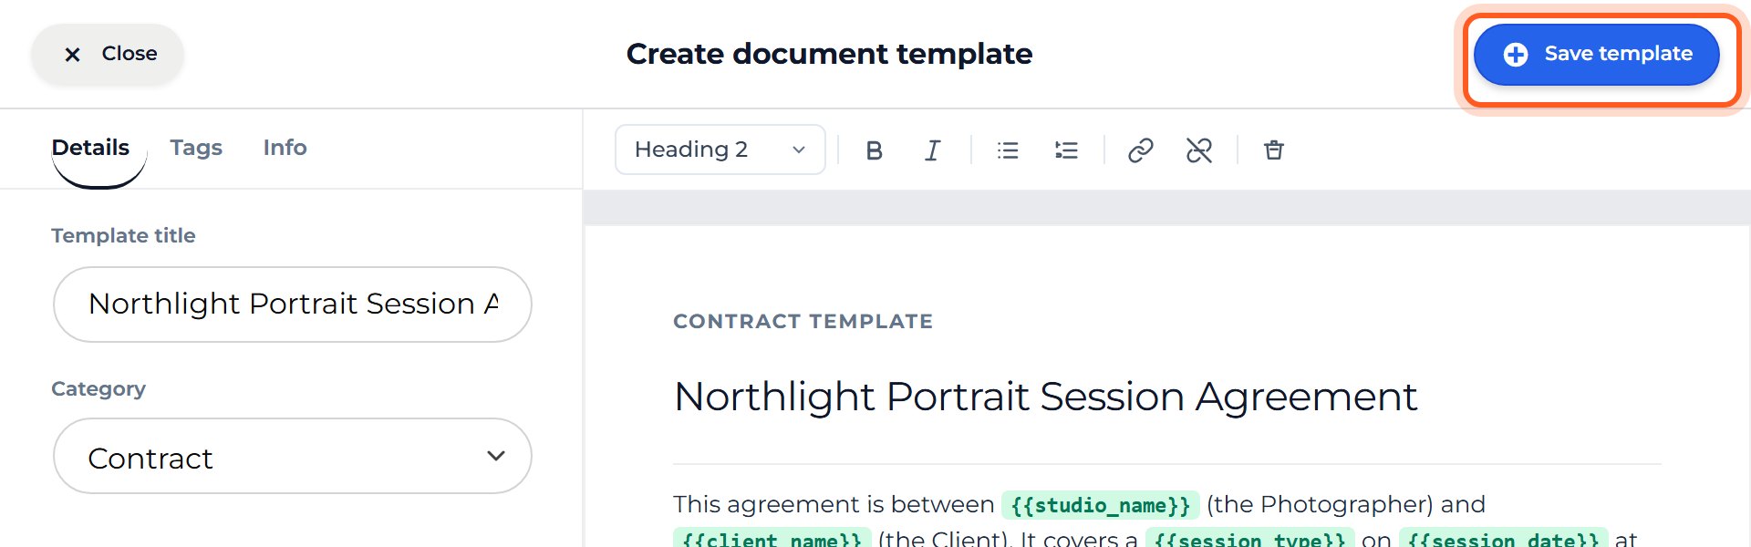Viewport: 1751px width, 547px height.
Task: Focus the Template title input field
Action: 293,304
